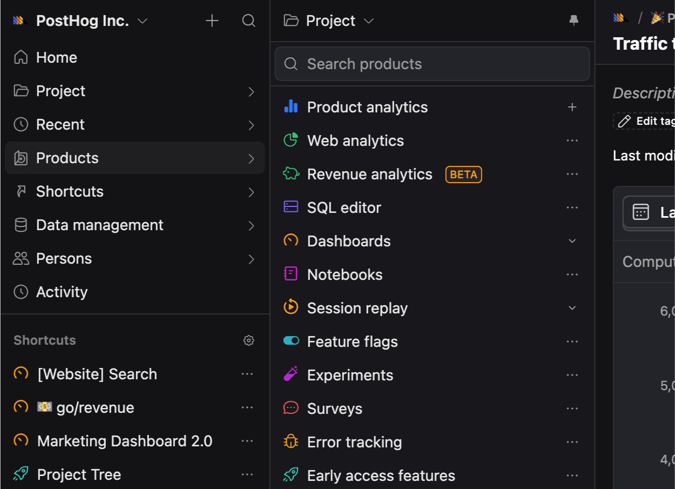Open Feature flags
This screenshot has height=489, width=675.
pos(352,341)
